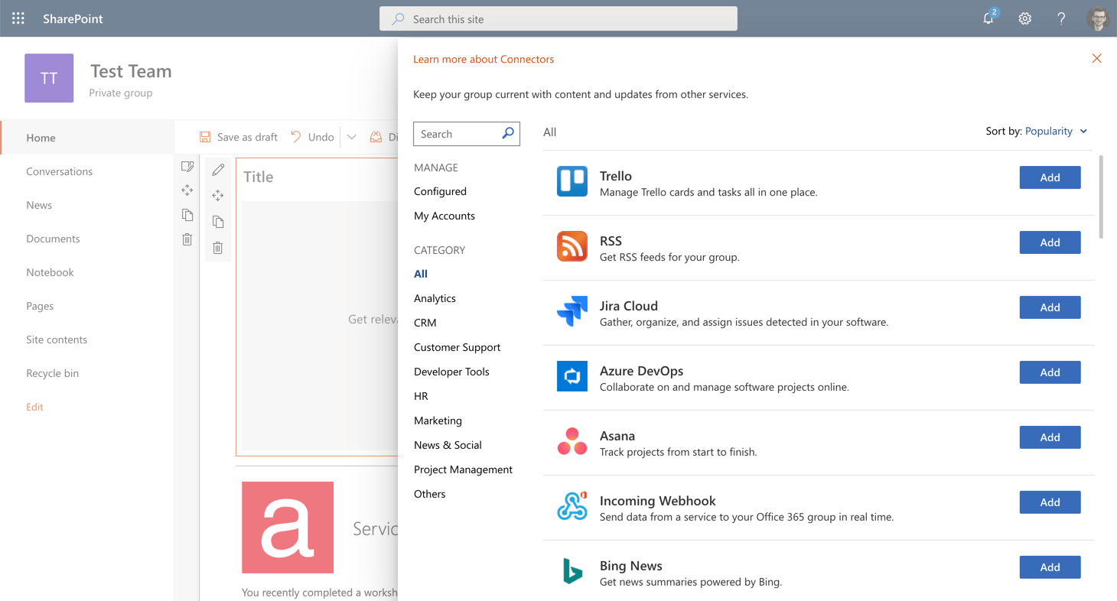Add the Azure DevOps connector
1117x601 pixels.
[x=1050, y=372]
